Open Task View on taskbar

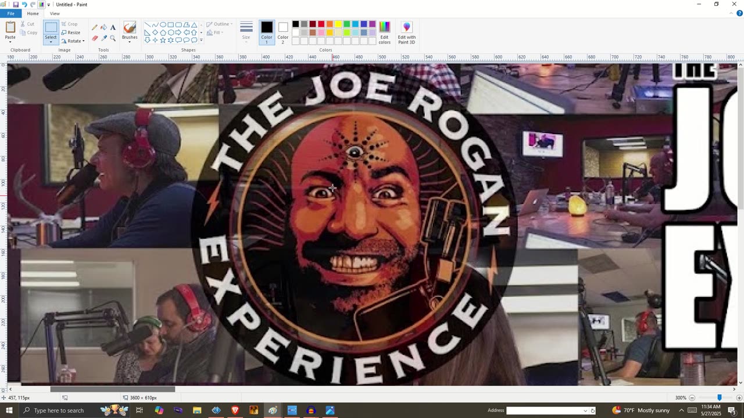click(x=139, y=410)
